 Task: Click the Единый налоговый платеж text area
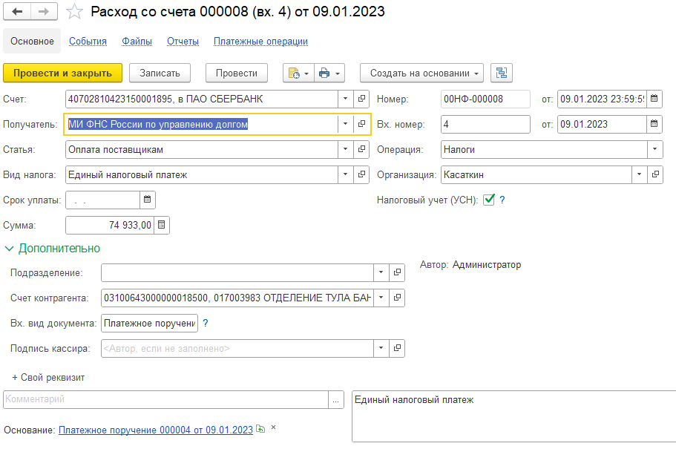(514, 416)
